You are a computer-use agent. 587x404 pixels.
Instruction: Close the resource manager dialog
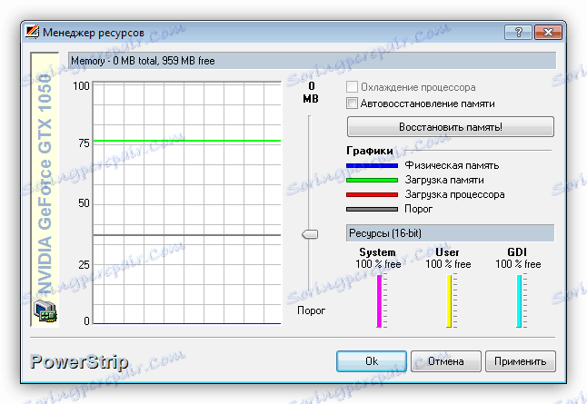pos(549,32)
